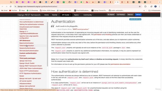Open the All Bookmarks folder

(x=154, y=10)
